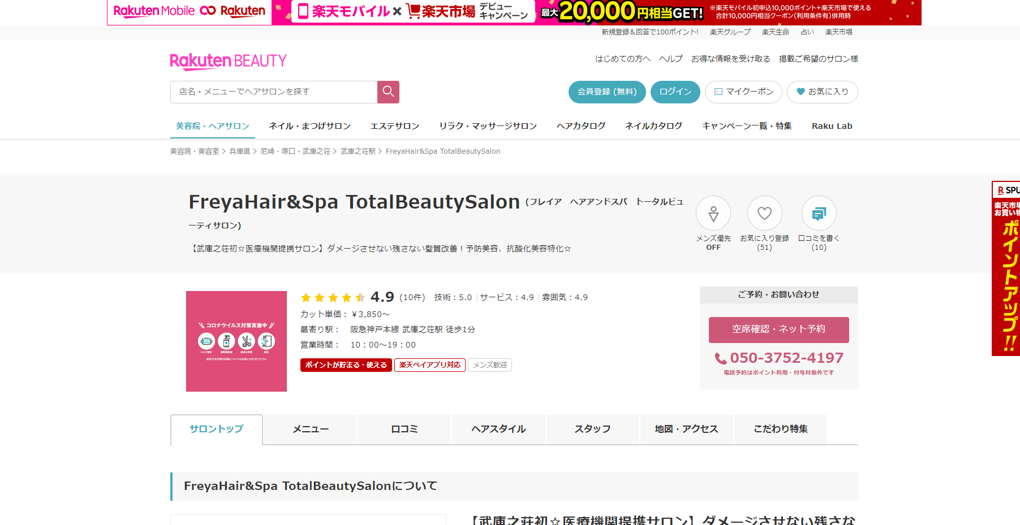The width and height of the screenshot is (1020, 525).
Task: Click はじめての方へ link
Action: coord(623,59)
